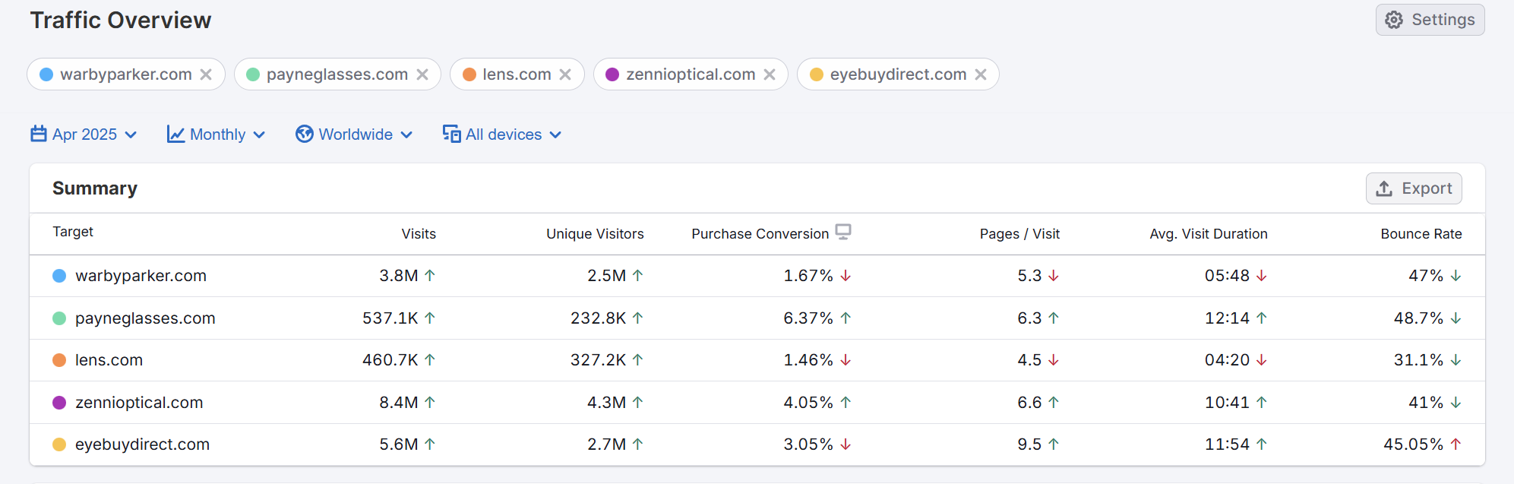Click the Summary section heading

click(x=95, y=188)
